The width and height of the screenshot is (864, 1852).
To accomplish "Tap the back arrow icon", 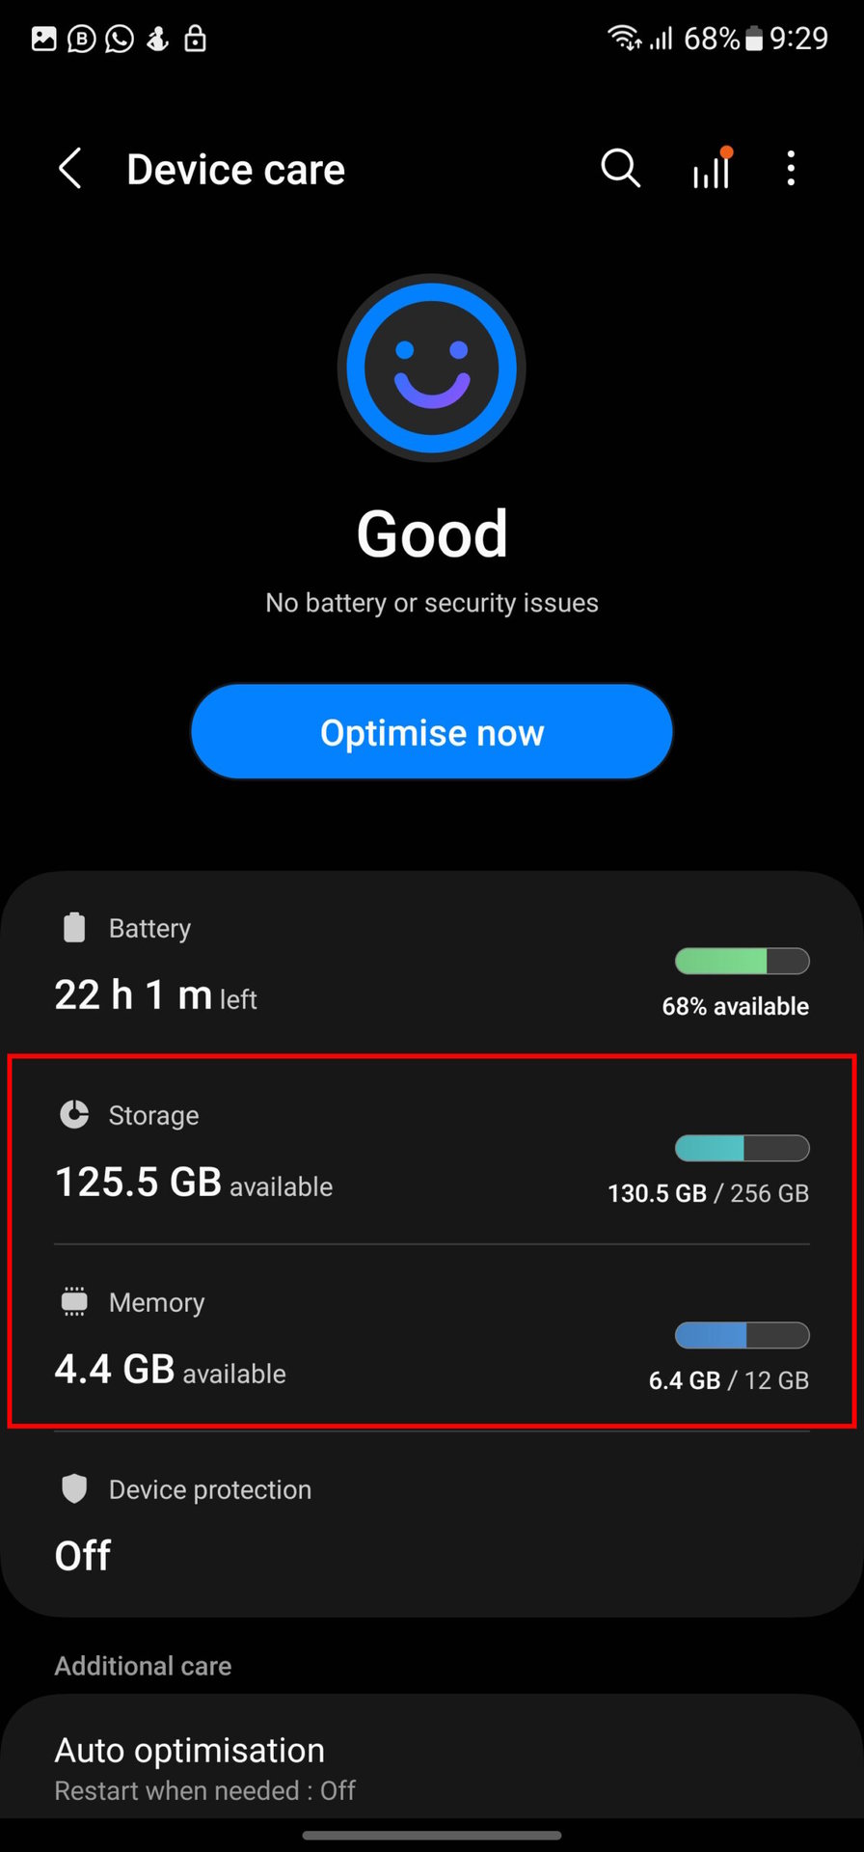I will point(70,169).
